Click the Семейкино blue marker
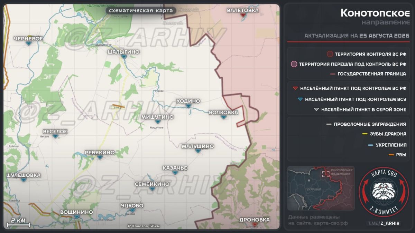This screenshot has width=415, height=233. tap(152, 189)
